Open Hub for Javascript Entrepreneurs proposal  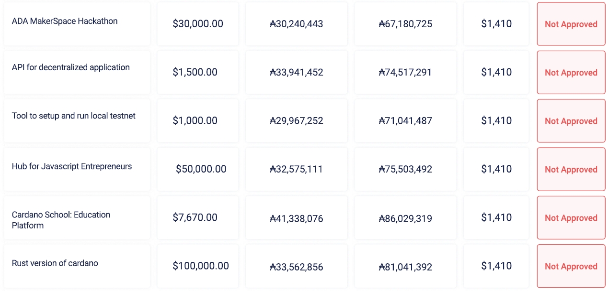coord(72,166)
